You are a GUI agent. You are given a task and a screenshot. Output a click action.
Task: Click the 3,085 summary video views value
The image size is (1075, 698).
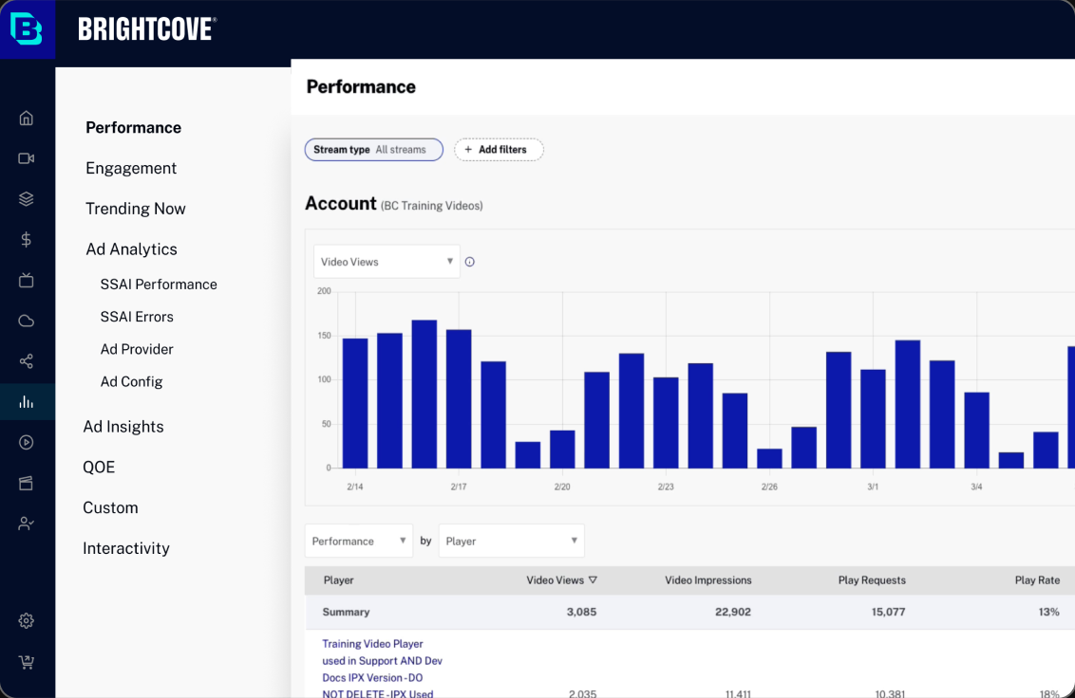pos(581,612)
